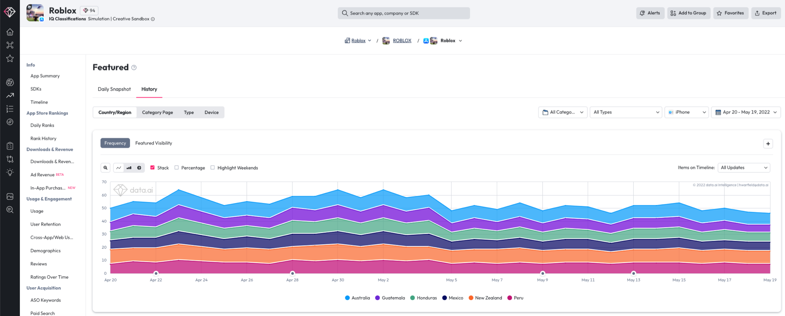Open the All Categories dropdown
This screenshot has height=316, width=785.
pos(563,112)
